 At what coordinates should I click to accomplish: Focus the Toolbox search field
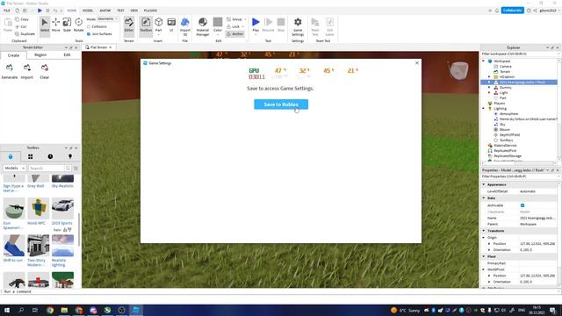point(47,168)
